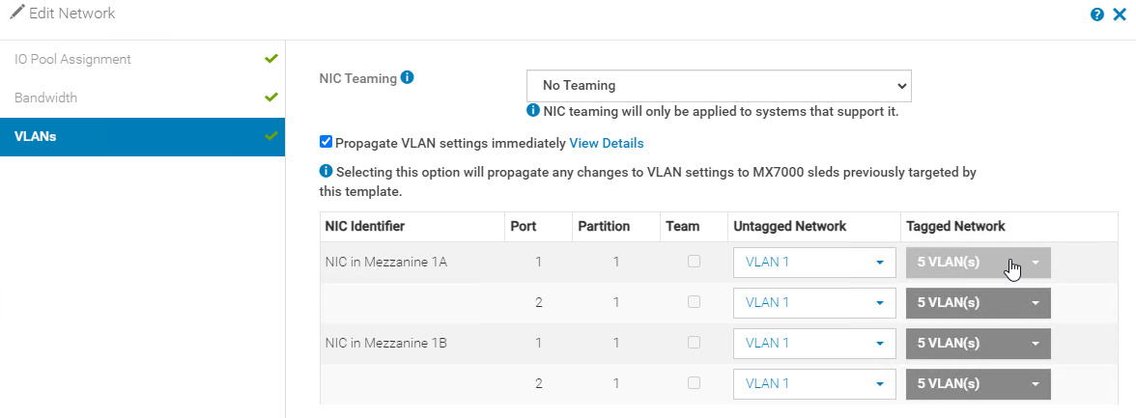Expand Tagged Network VLANs for Mezzanine 1A port 2
1136x418 pixels.
coord(978,302)
